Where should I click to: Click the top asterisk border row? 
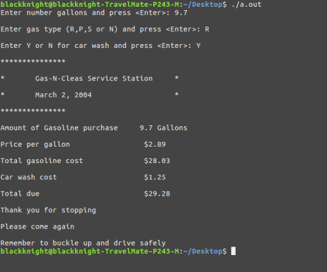pos(33,62)
